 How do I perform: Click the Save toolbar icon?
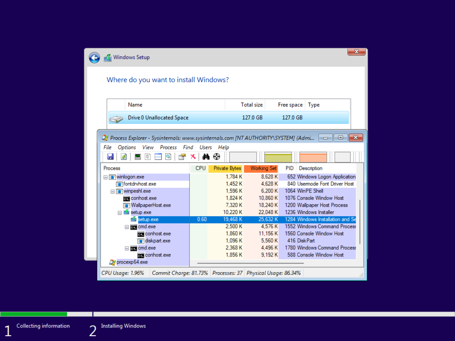pos(110,157)
